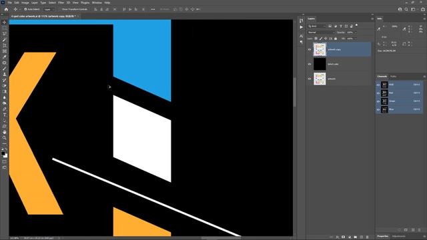This screenshot has height=240, width=427.
Task: Open the layer Fill dropdown arrow
Action: [x=356, y=39]
